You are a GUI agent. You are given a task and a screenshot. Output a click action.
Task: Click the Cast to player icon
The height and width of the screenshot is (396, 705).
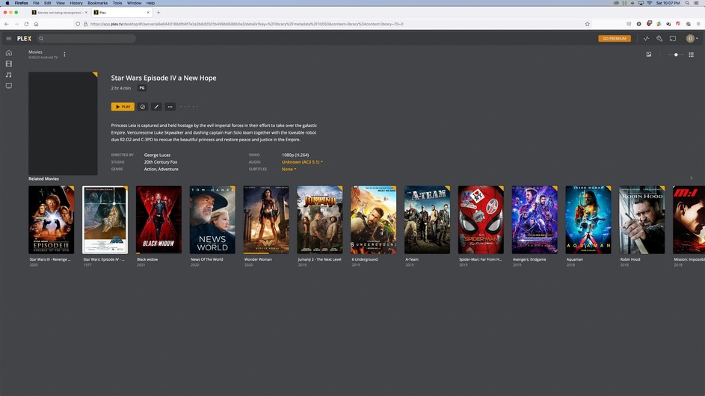[x=673, y=39]
